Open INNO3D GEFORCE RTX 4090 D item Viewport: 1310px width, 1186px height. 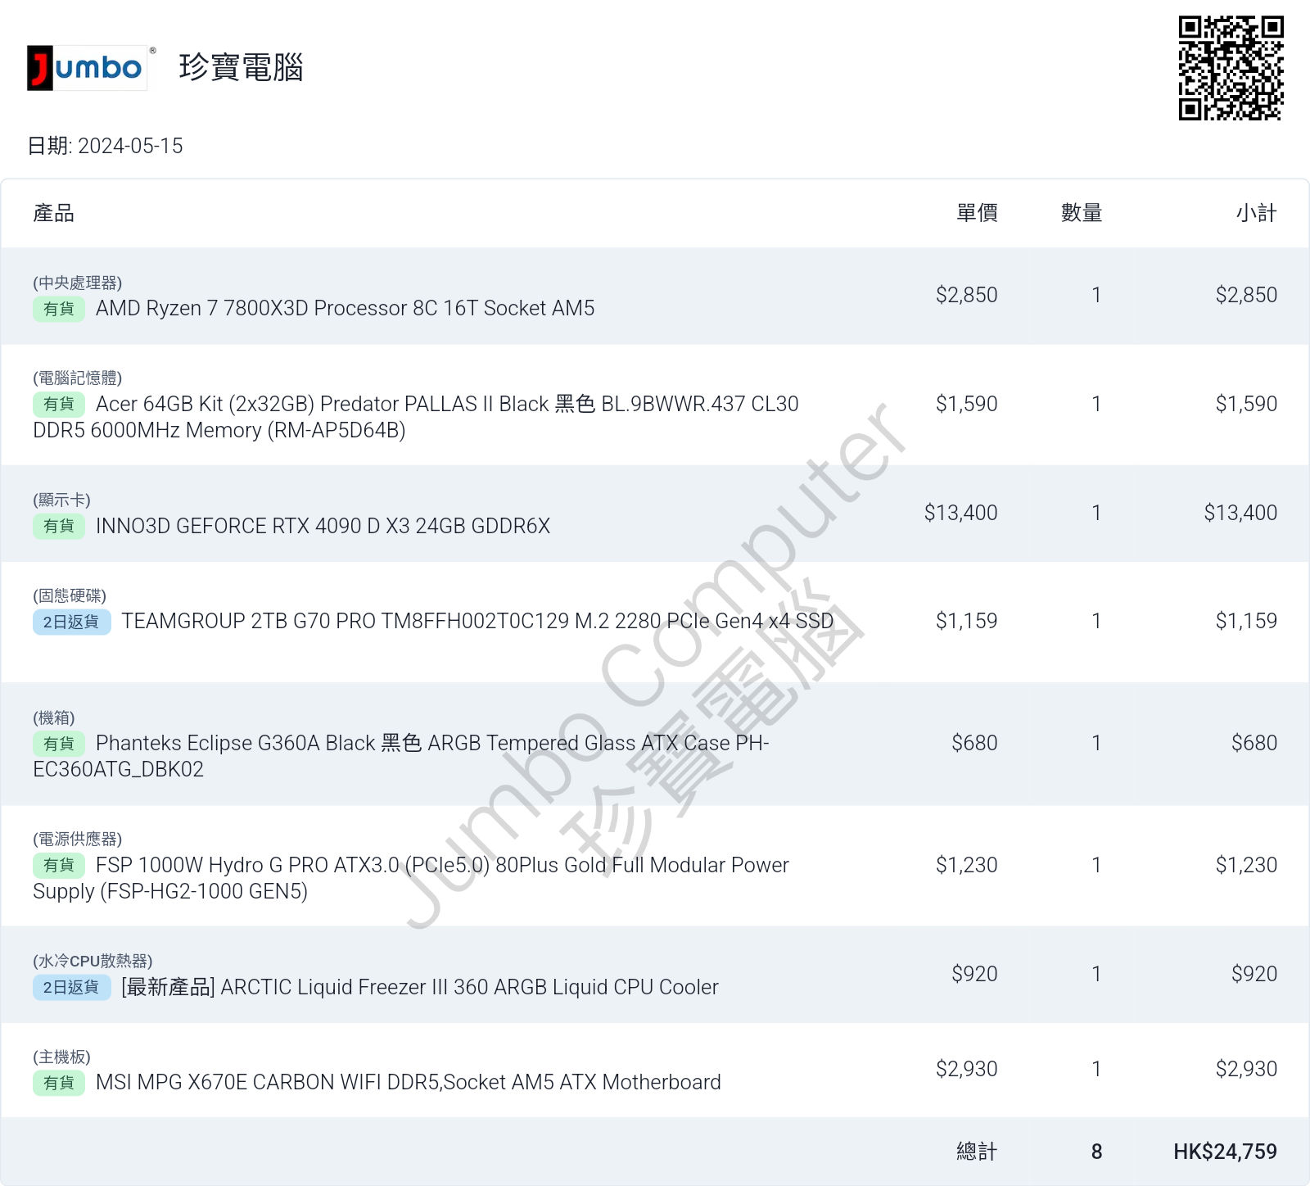coord(323,526)
